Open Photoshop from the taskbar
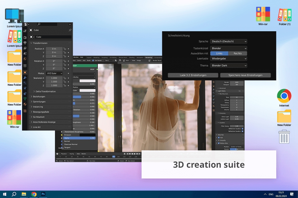 [43, 194]
